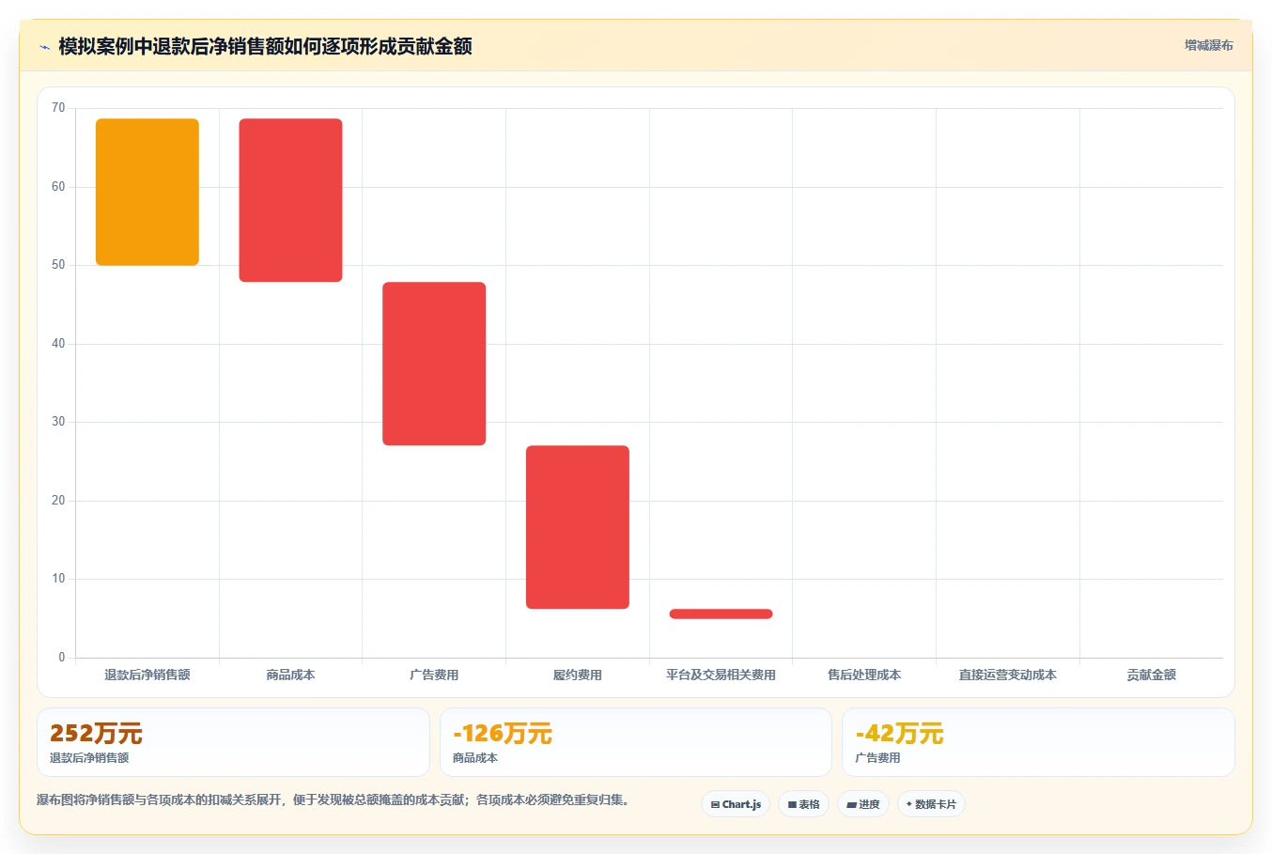Screen dimensions: 1272x854
Task: Click the 贡献金额 x-axis label
Action: click(x=1152, y=675)
